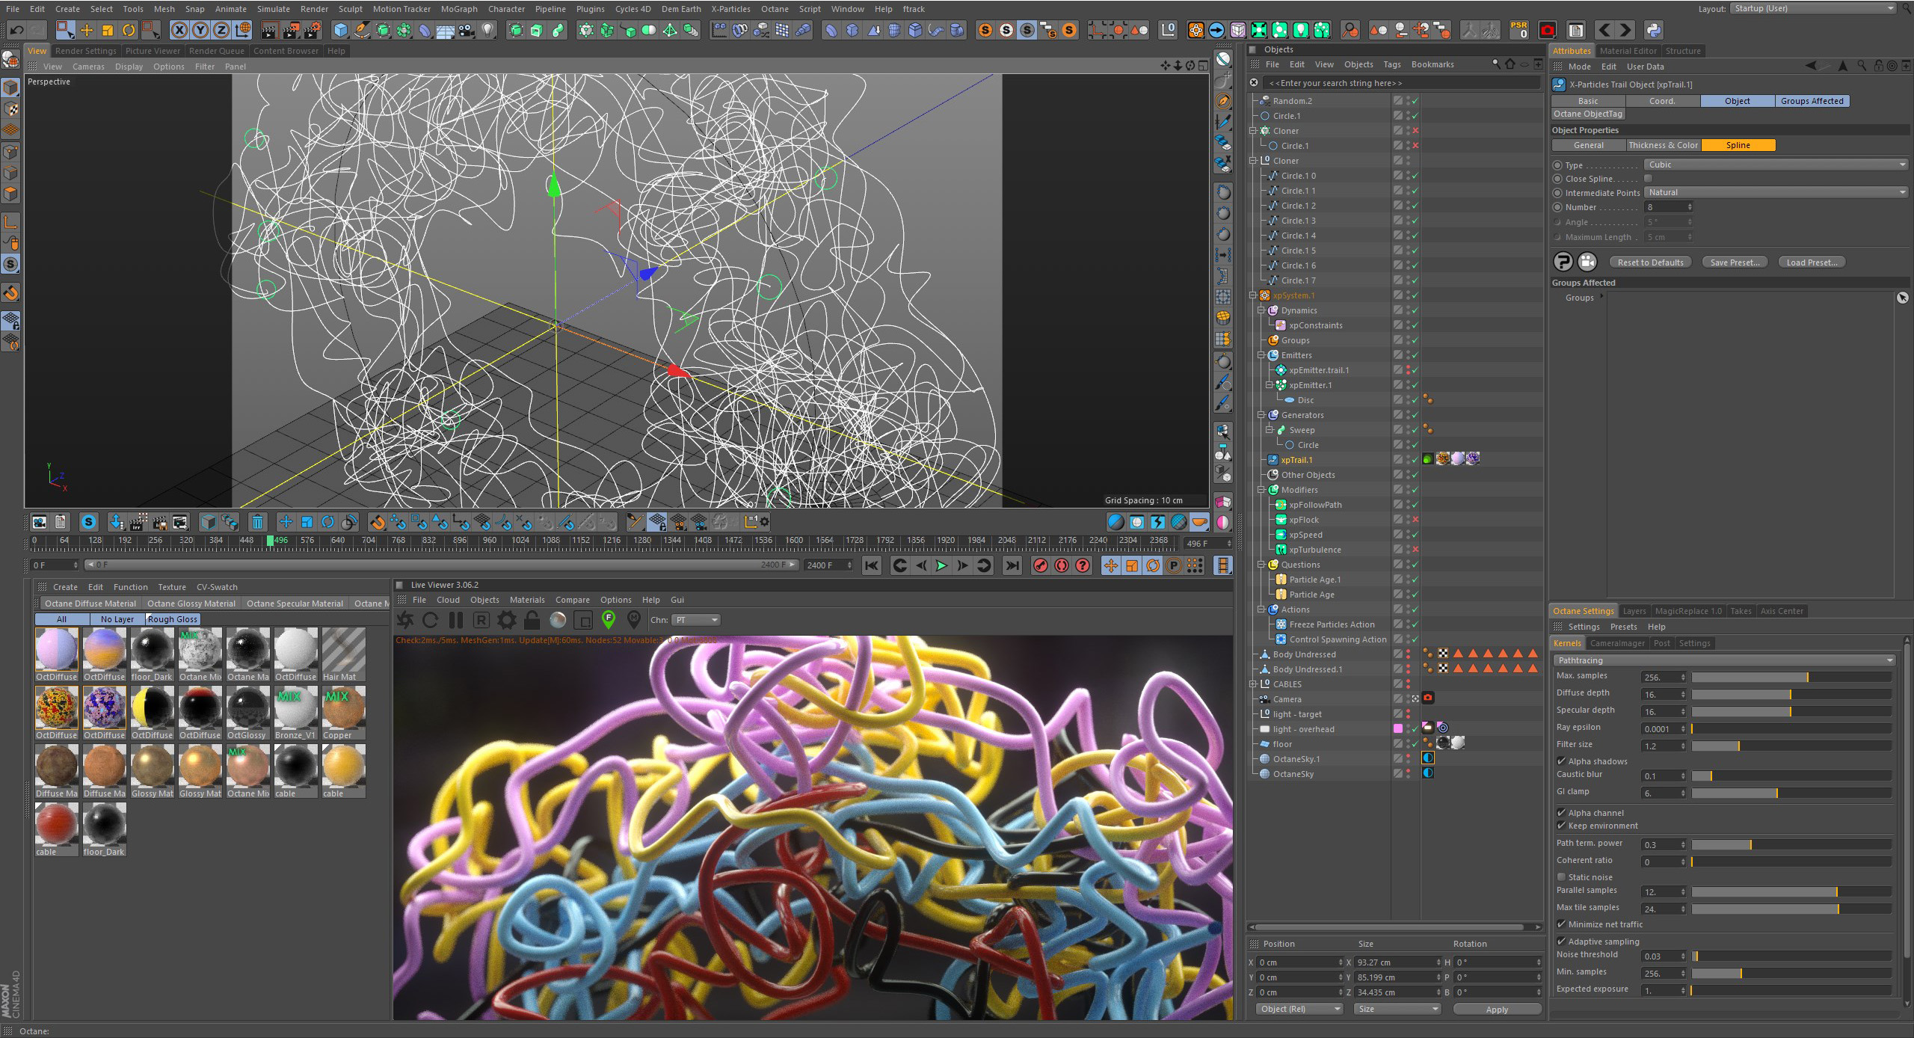Click the PSR 0 reset icon
The height and width of the screenshot is (1038, 1914).
1518,31
